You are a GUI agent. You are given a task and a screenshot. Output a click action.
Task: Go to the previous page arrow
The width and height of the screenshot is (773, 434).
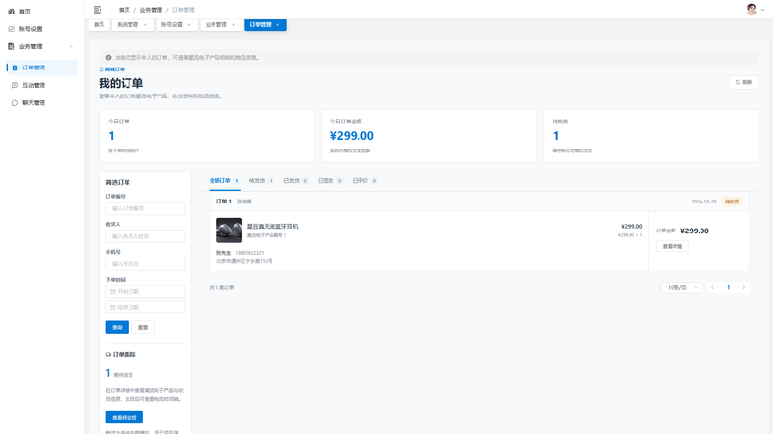click(x=712, y=287)
